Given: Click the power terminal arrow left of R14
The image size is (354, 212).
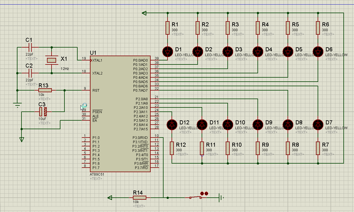Looking at the screenshot, I should pos(110,197).
